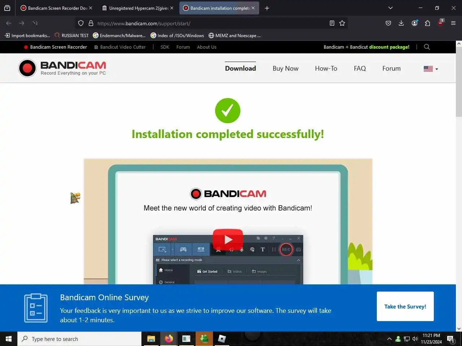The image size is (462, 346).
Task: Expand the US flag language dropdown
Action: point(431,68)
